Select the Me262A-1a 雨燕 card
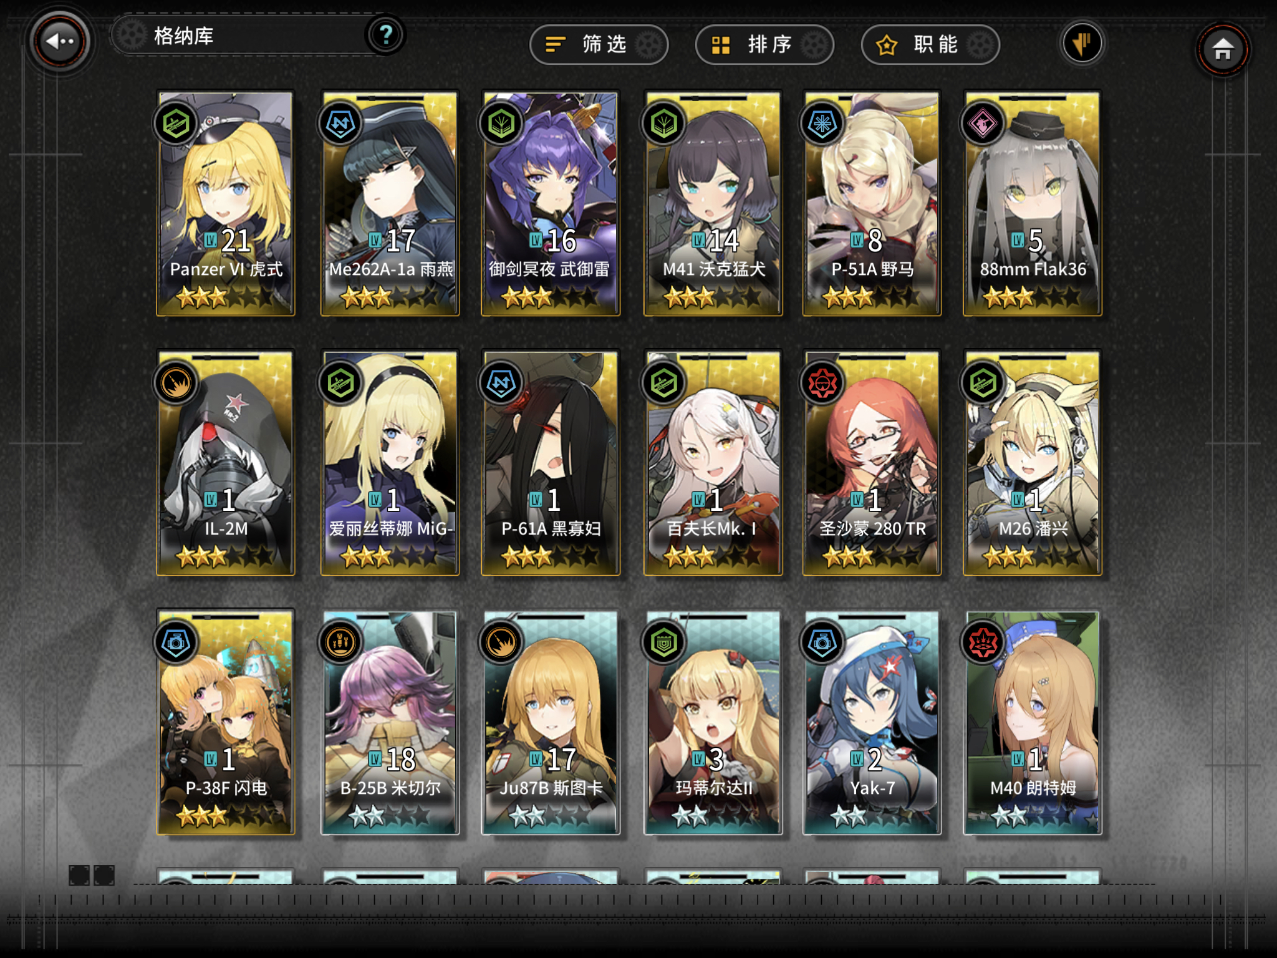The image size is (1277, 958). click(x=390, y=203)
